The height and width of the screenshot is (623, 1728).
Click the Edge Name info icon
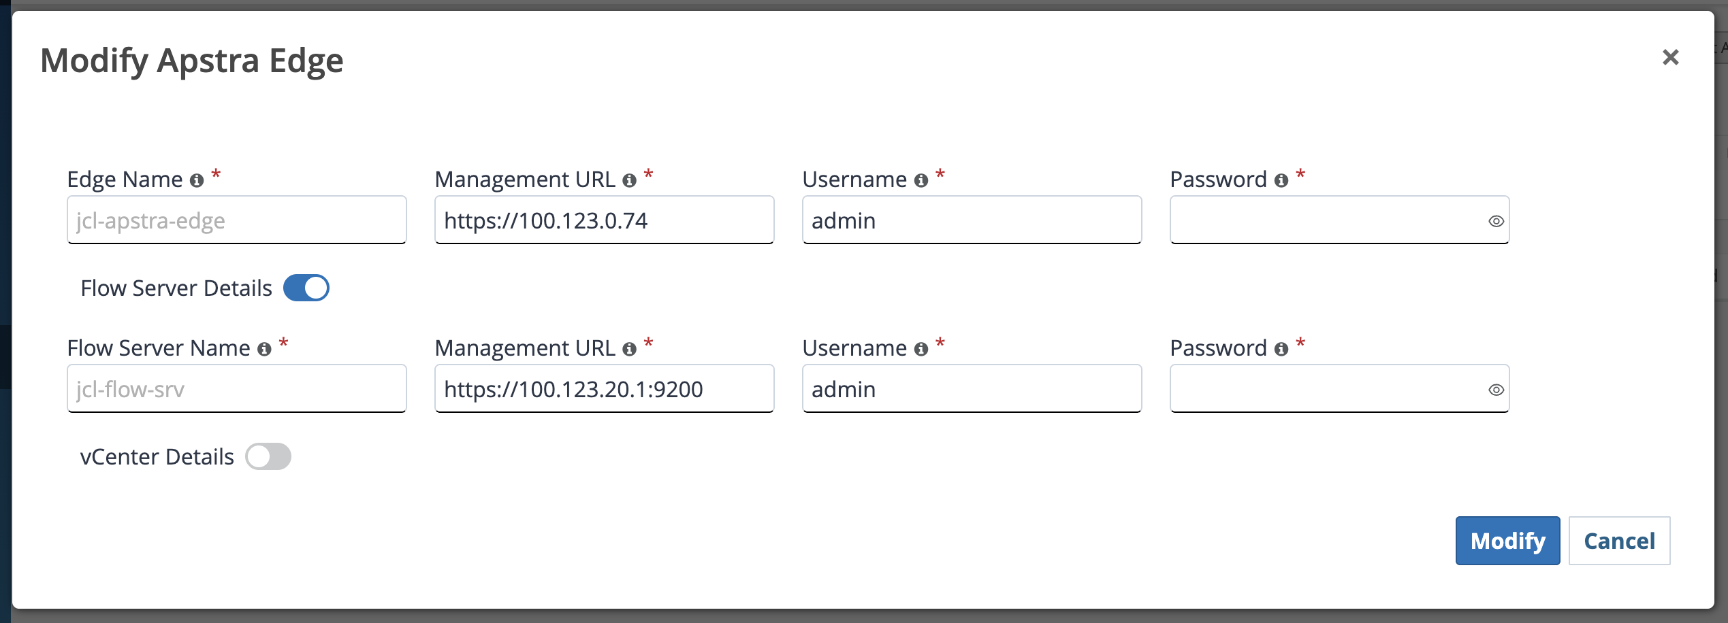[197, 180]
